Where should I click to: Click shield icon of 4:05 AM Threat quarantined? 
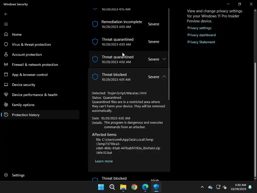pyautogui.click(x=95, y=42)
